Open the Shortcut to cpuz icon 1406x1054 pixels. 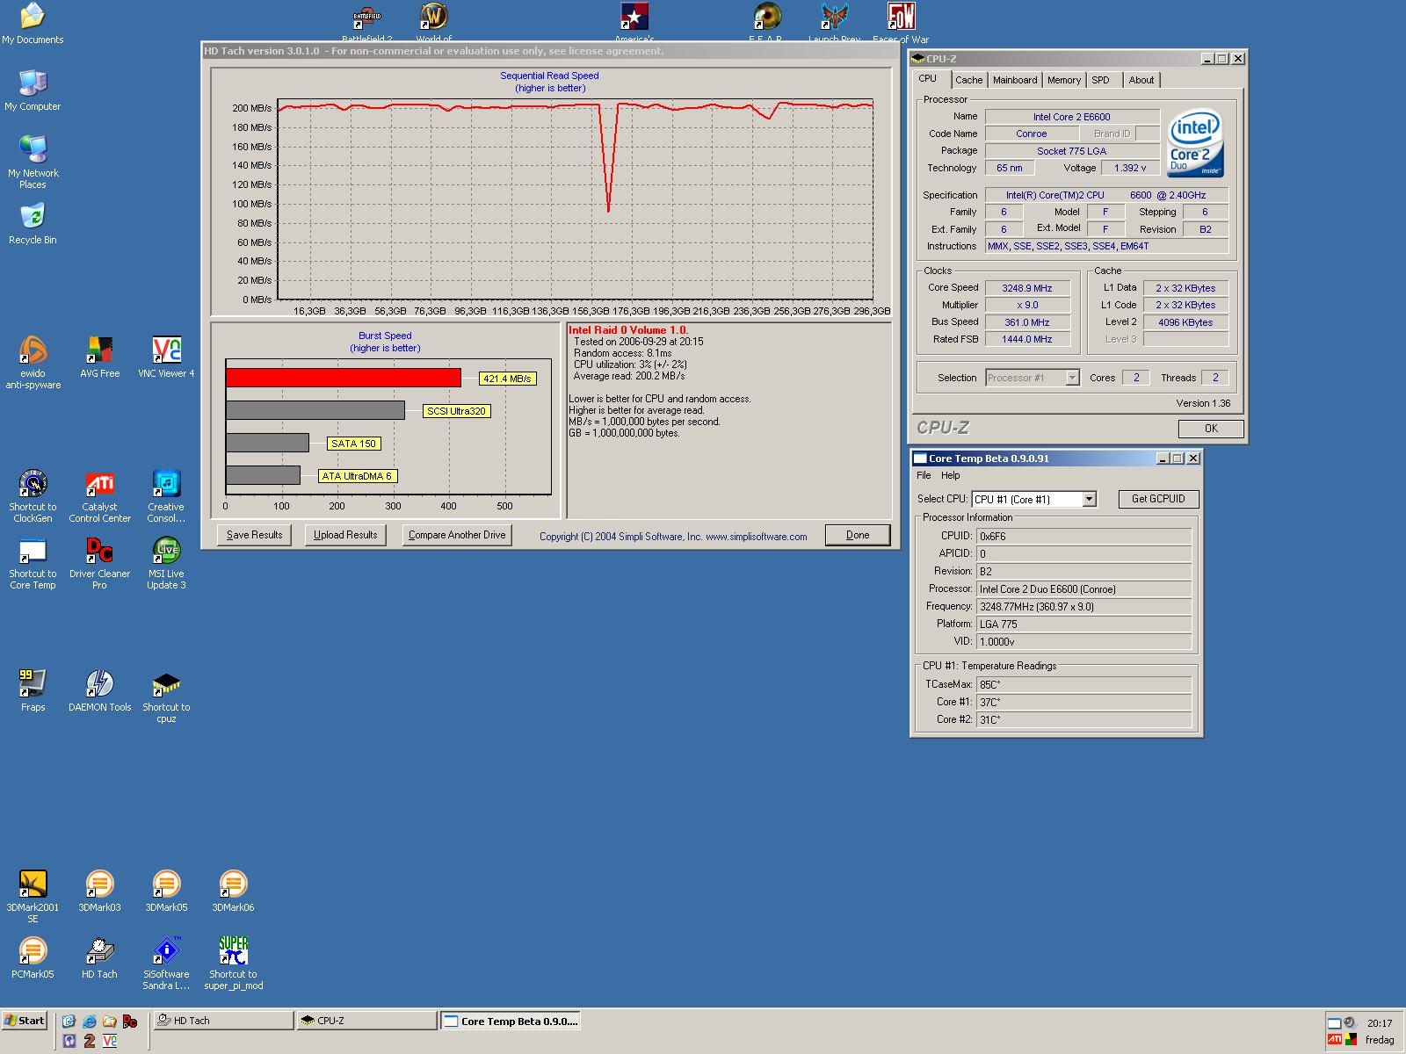[x=166, y=696]
